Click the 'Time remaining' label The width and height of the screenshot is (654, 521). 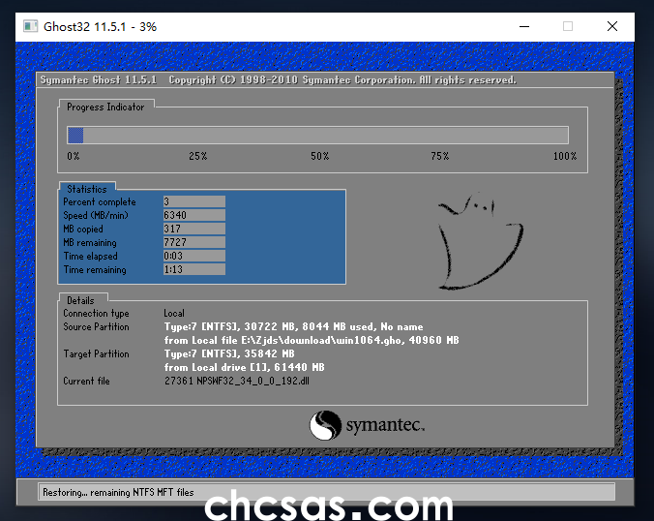click(x=95, y=269)
